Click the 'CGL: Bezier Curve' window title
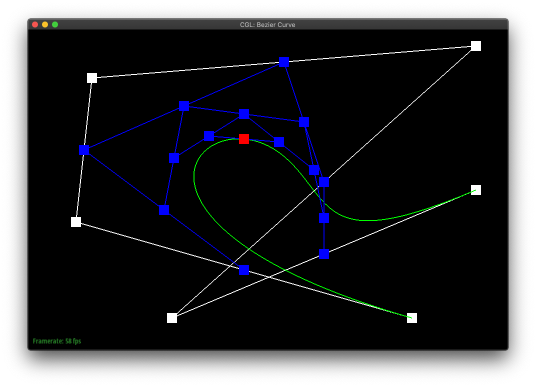Image resolution: width=536 pixels, height=387 pixels. [267, 24]
